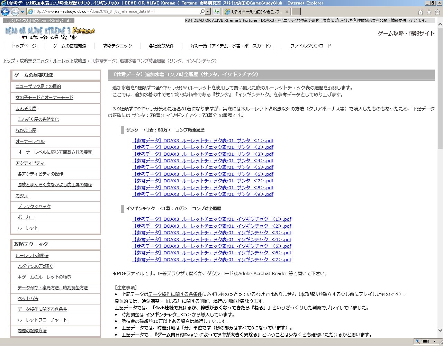Open ブラックジャック sidebar link
The image size is (443, 346).
34,206
